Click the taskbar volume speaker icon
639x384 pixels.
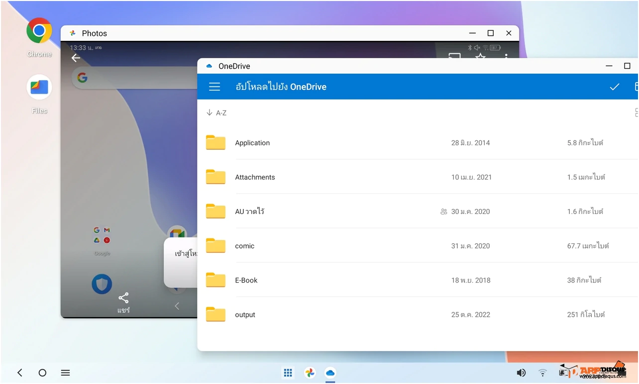(x=521, y=373)
